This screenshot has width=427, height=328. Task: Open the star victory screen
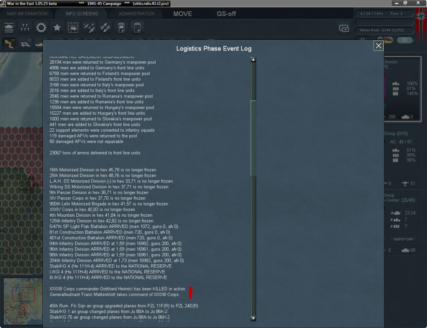(57, 28)
